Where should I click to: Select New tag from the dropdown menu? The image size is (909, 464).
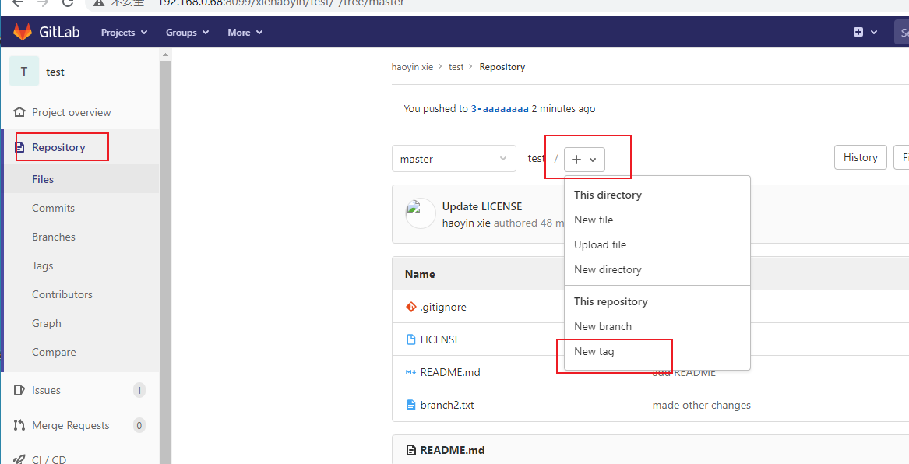(x=594, y=351)
